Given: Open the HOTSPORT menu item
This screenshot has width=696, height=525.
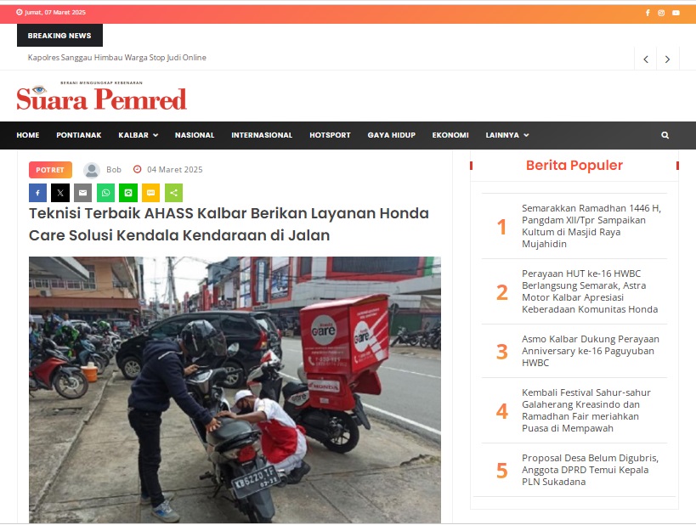Looking at the screenshot, I should pyautogui.click(x=330, y=135).
